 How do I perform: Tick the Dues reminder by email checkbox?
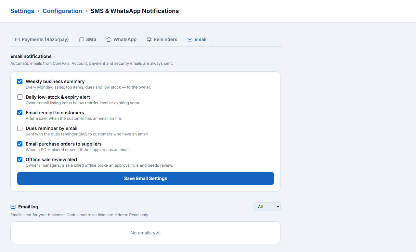pos(20,128)
